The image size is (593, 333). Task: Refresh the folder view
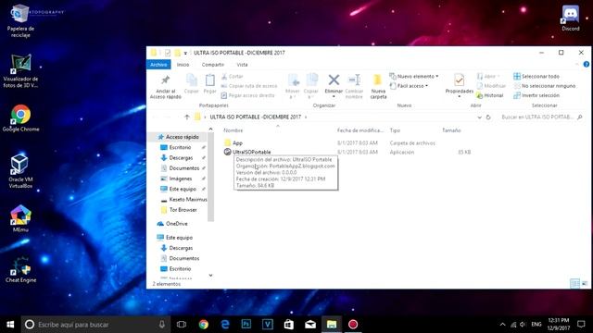tap(488, 117)
